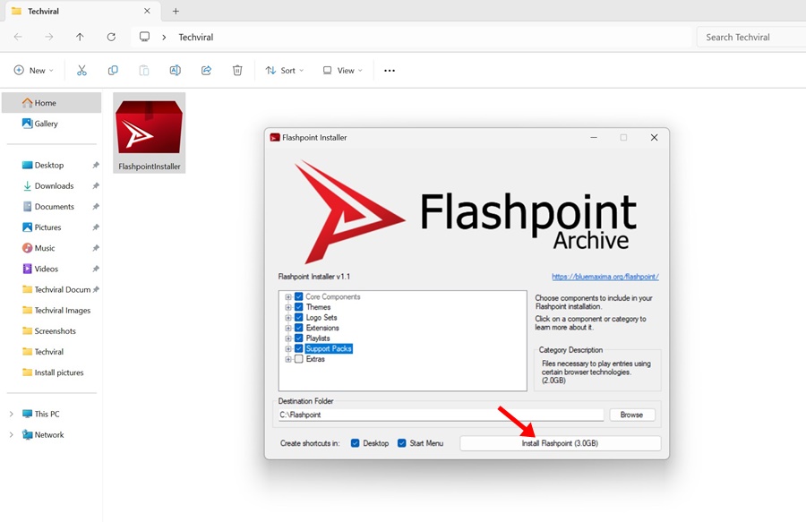Open the Sort dropdown menu
This screenshot has height=522, width=806.
pos(284,71)
